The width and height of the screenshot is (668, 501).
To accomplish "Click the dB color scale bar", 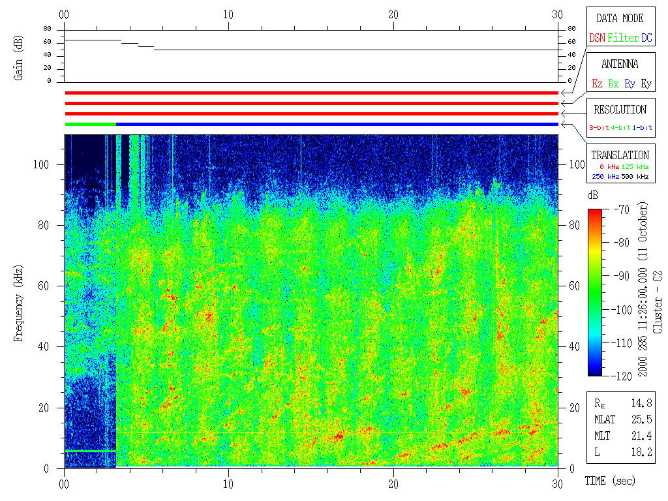I will 595,292.
